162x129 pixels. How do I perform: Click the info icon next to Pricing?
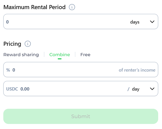click(x=27, y=44)
